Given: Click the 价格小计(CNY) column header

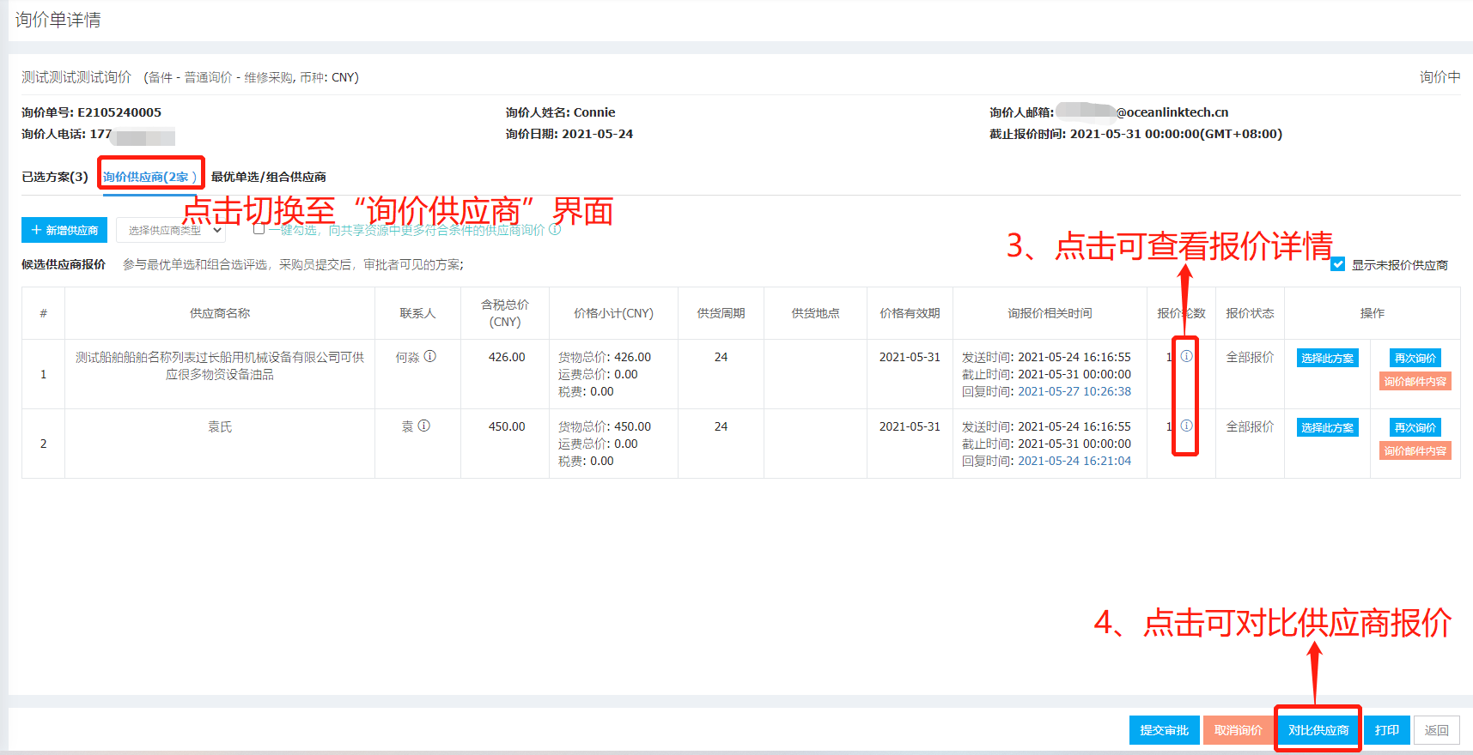Looking at the screenshot, I should pos(613,313).
